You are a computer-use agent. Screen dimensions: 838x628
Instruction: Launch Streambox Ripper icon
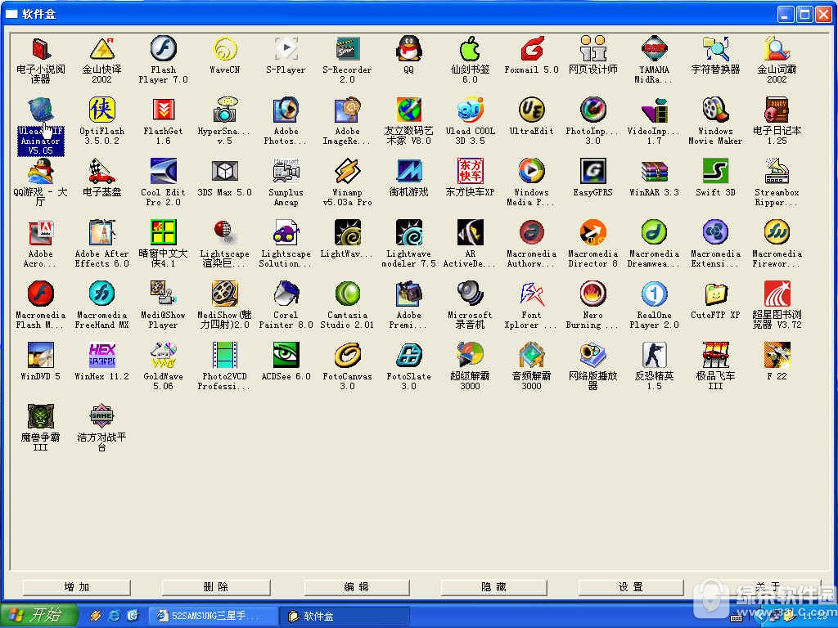tap(777, 172)
